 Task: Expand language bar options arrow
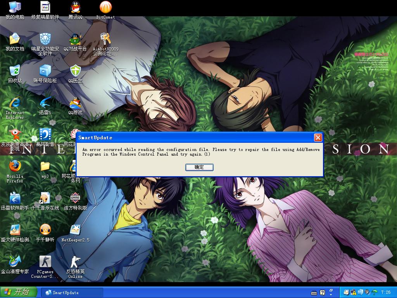[331, 295]
